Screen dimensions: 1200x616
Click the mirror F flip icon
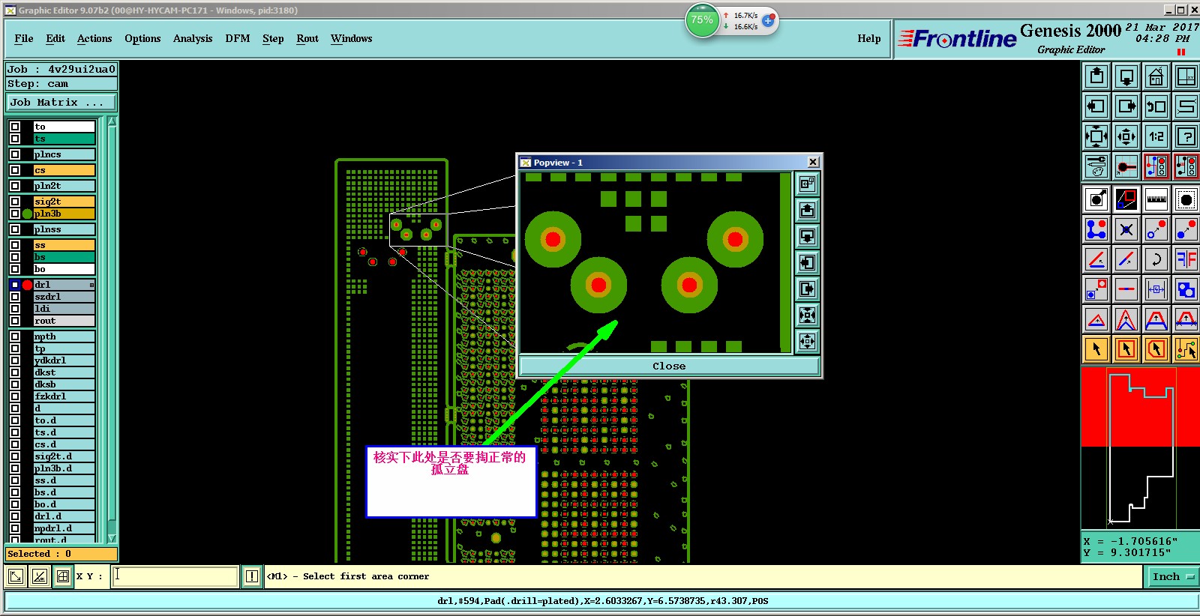click(1186, 259)
